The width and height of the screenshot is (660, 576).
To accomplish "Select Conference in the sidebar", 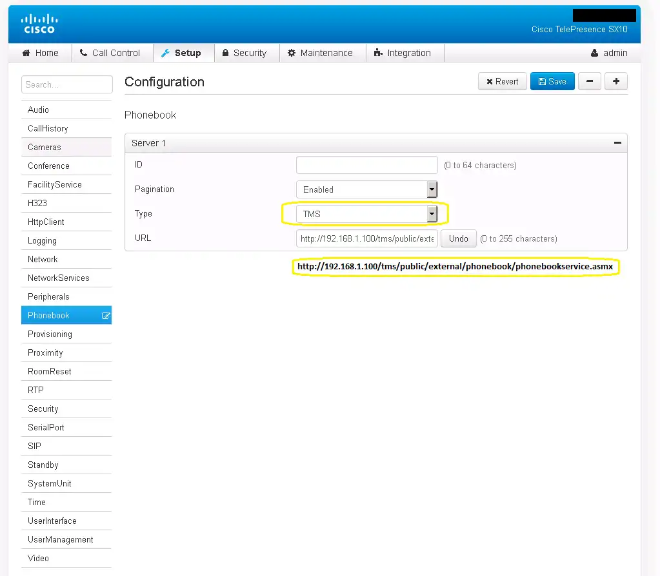I will point(66,166).
